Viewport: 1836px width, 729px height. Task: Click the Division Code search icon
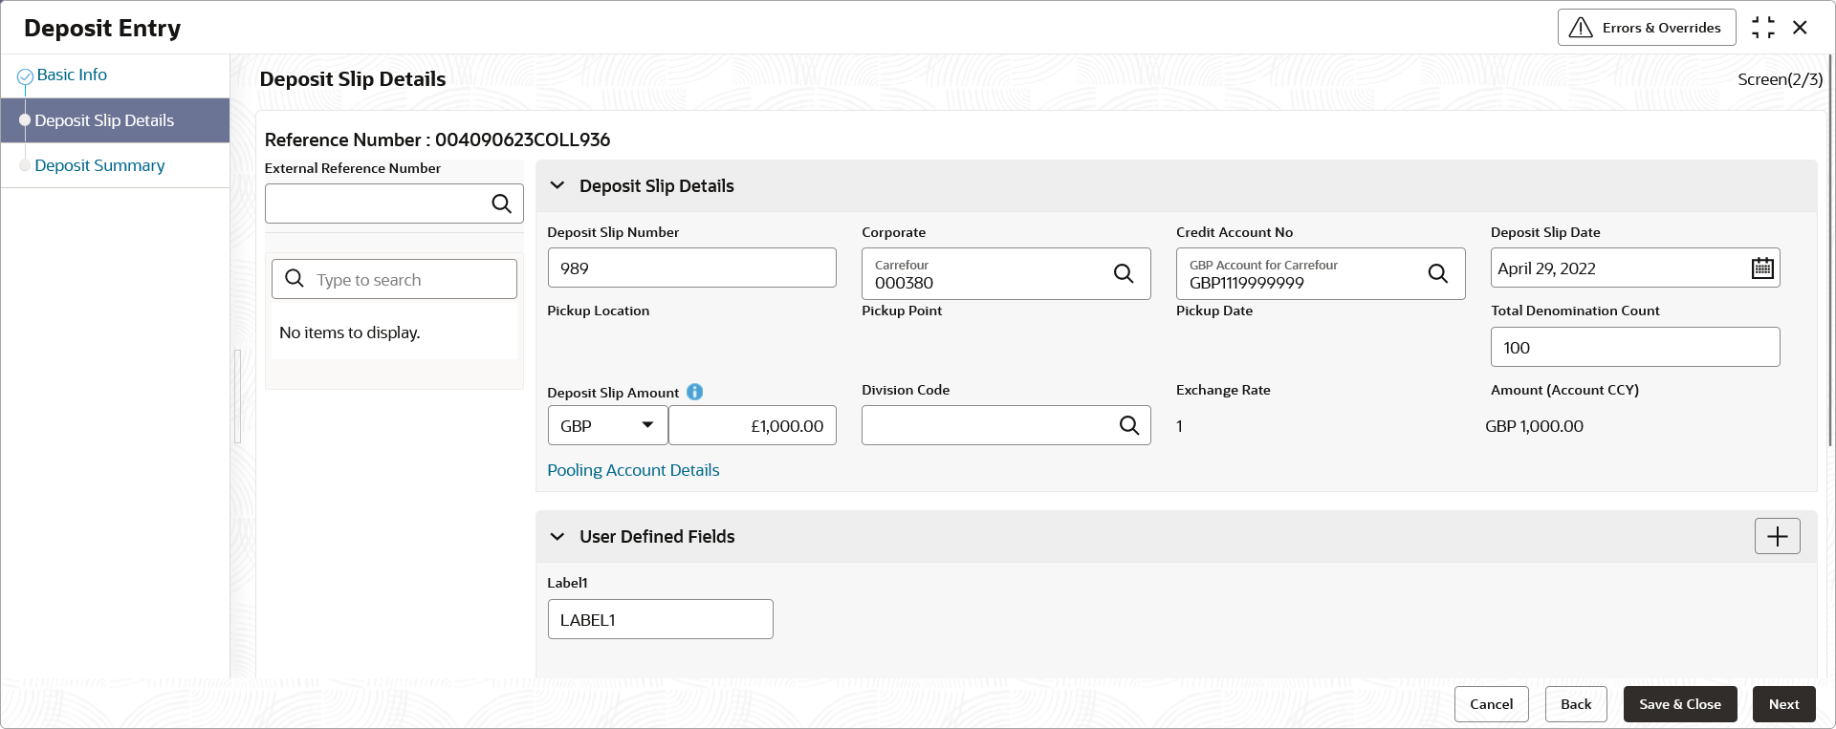(1128, 425)
